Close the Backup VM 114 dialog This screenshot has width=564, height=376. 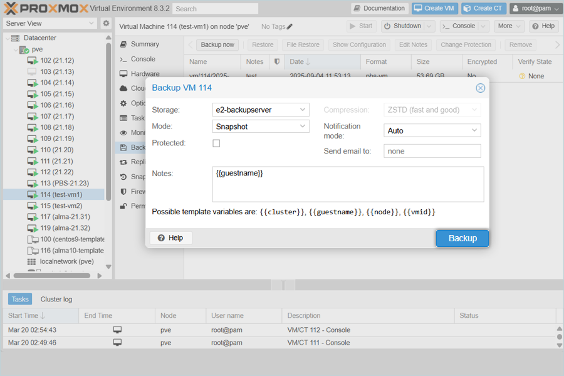point(480,88)
